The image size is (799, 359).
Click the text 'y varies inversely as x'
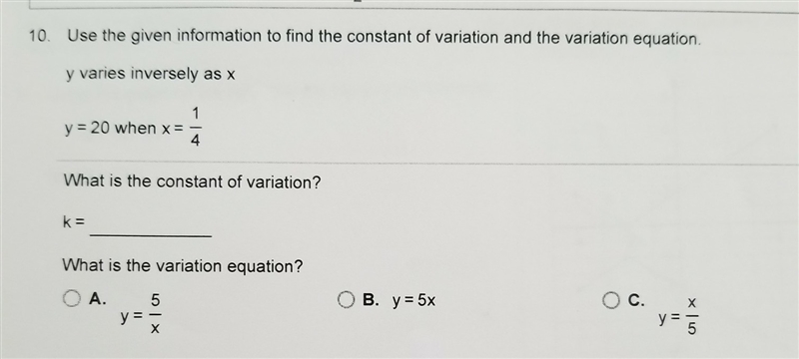151,74
